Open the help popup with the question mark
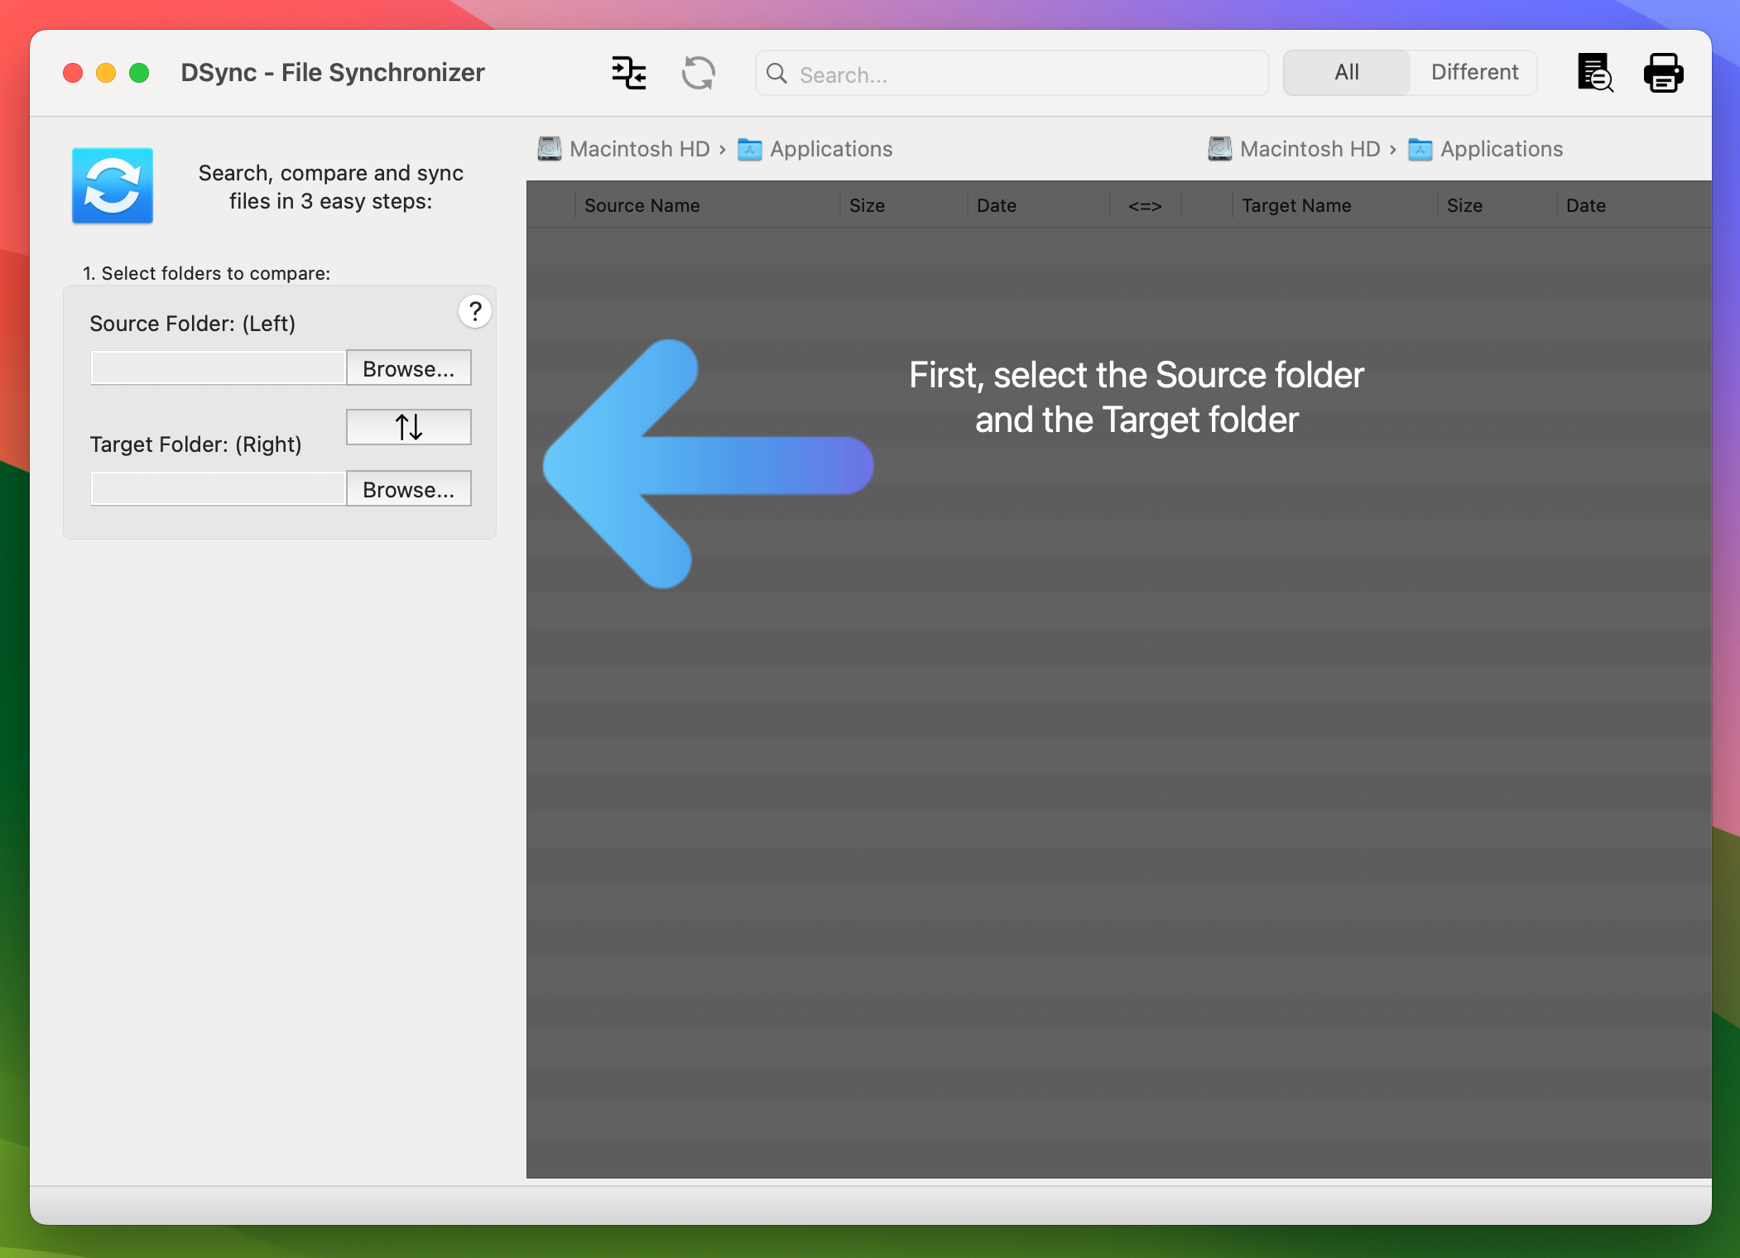 475,312
